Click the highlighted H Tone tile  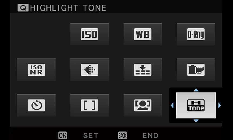pyautogui.click(x=196, y=105)
